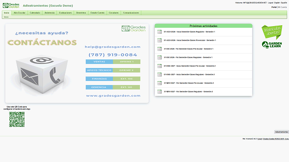This screenshot has height=162, width=289.
Task: Click calendar icon for 01-AGO Pre-escolar
Action: tap(159, 40)
